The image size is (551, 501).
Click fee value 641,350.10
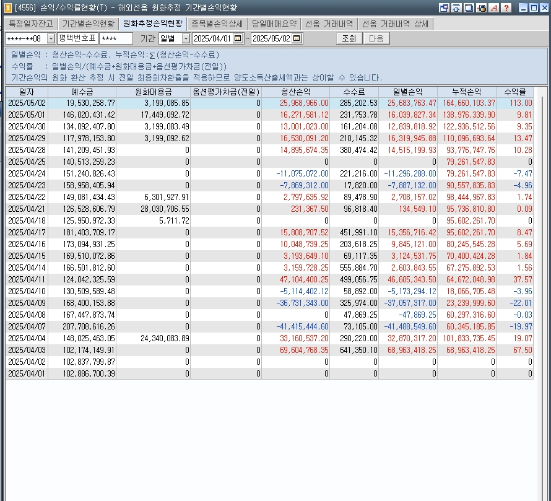pos(358,350)
